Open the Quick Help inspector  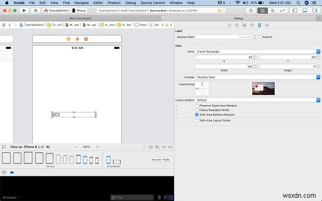237,25
